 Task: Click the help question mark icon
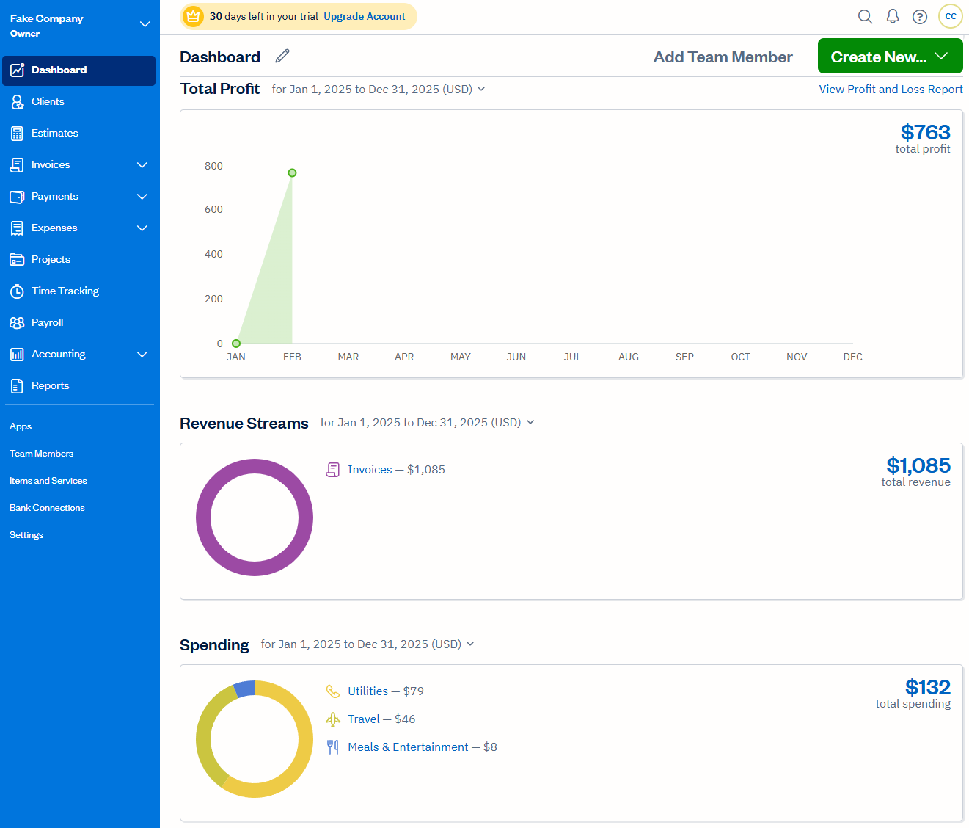[x=920, y=16]
